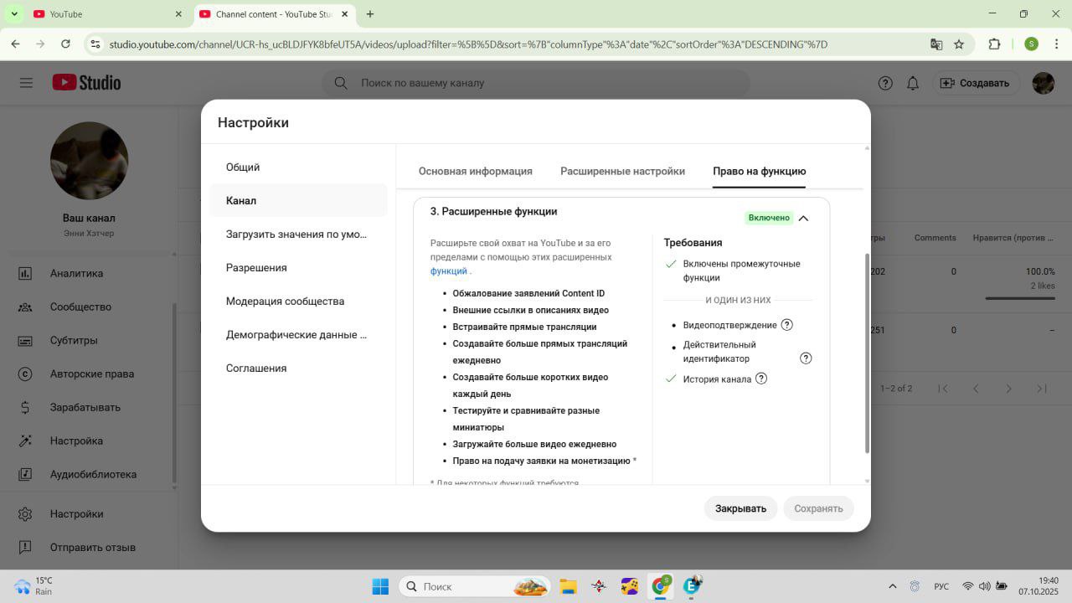
Task: Expand Демографические данные settings item
Action: tap(295, 334)
